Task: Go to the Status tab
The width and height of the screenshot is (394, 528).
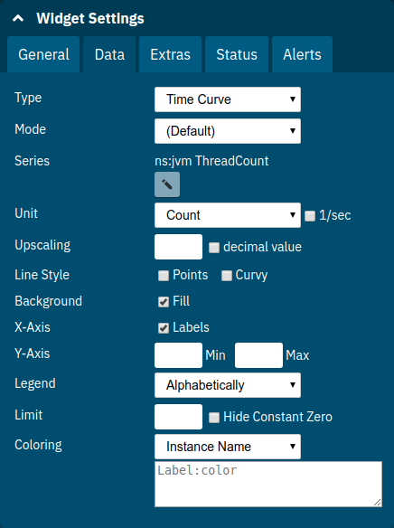Action: tap(237, 54)
